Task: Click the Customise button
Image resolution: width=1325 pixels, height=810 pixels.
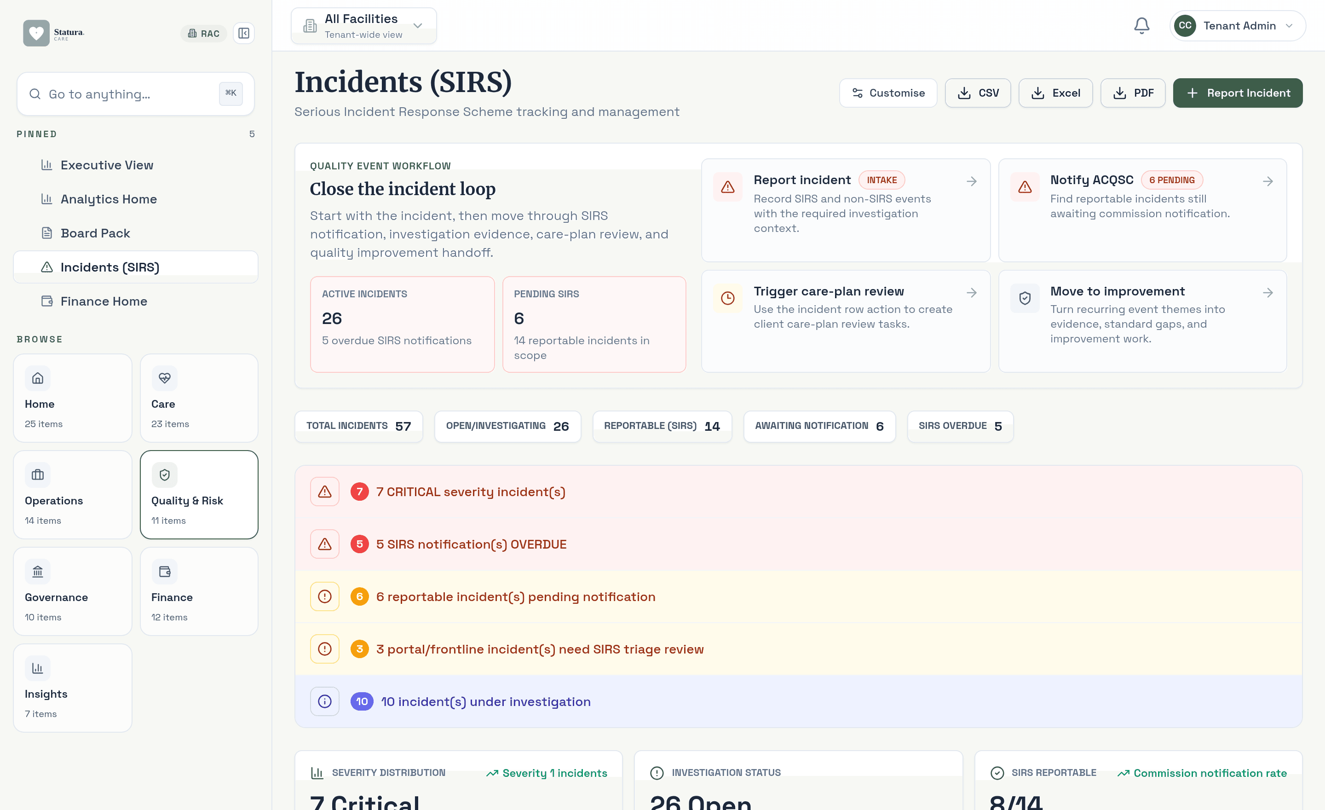Action: 888,93
